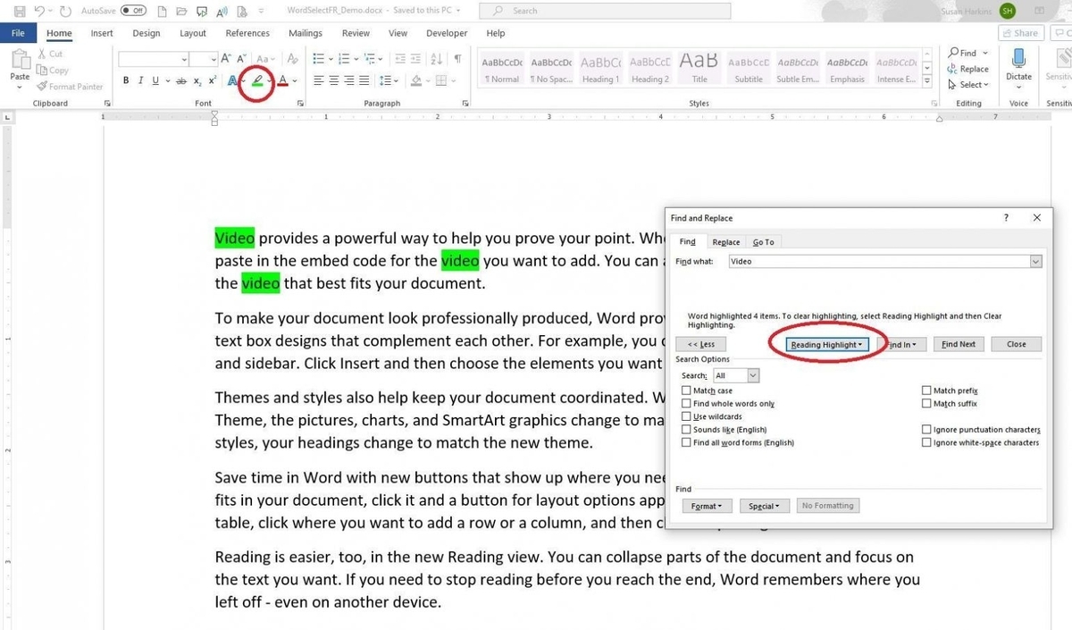The height and width of the screenshot is (630, 1072).
Task: Tick the Use wildcards checkbox
Action: [x=686, y=416]
